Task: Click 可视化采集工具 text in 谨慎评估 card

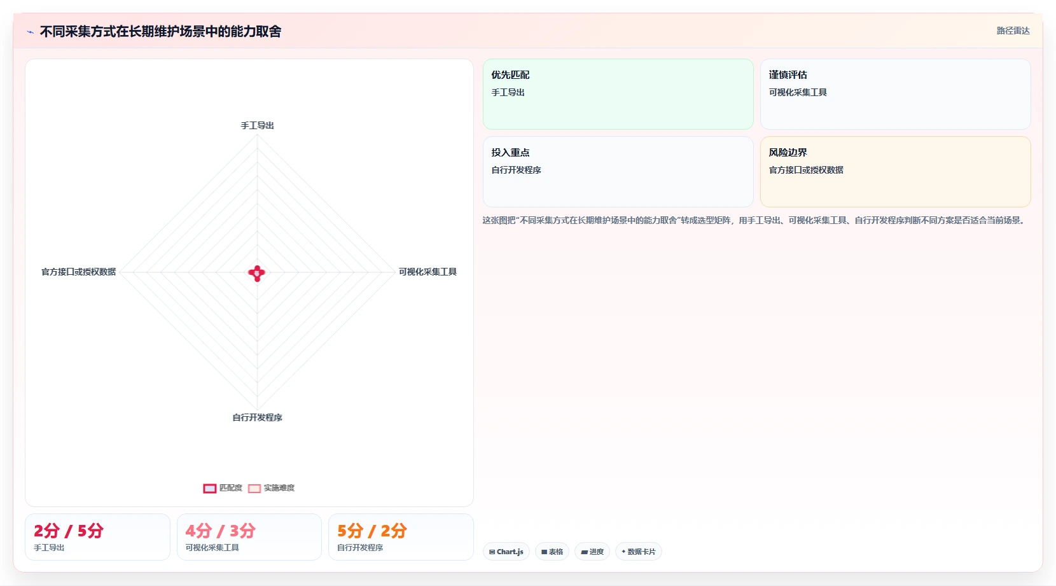Action: click(798, 92)
